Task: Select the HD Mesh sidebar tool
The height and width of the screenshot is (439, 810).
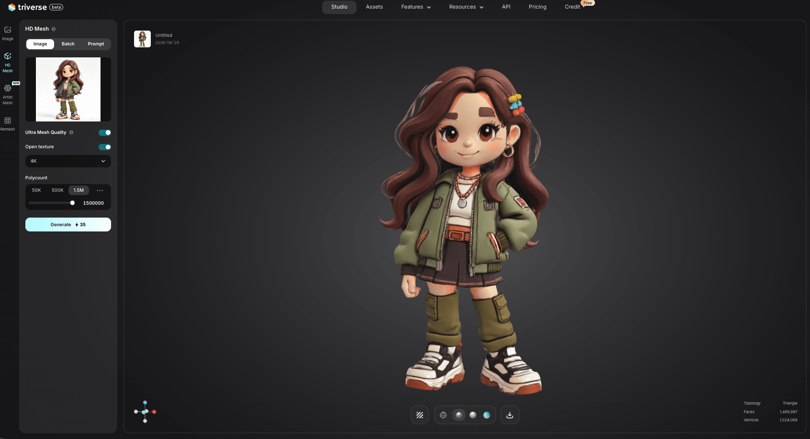Action: [x=8, y=63]
